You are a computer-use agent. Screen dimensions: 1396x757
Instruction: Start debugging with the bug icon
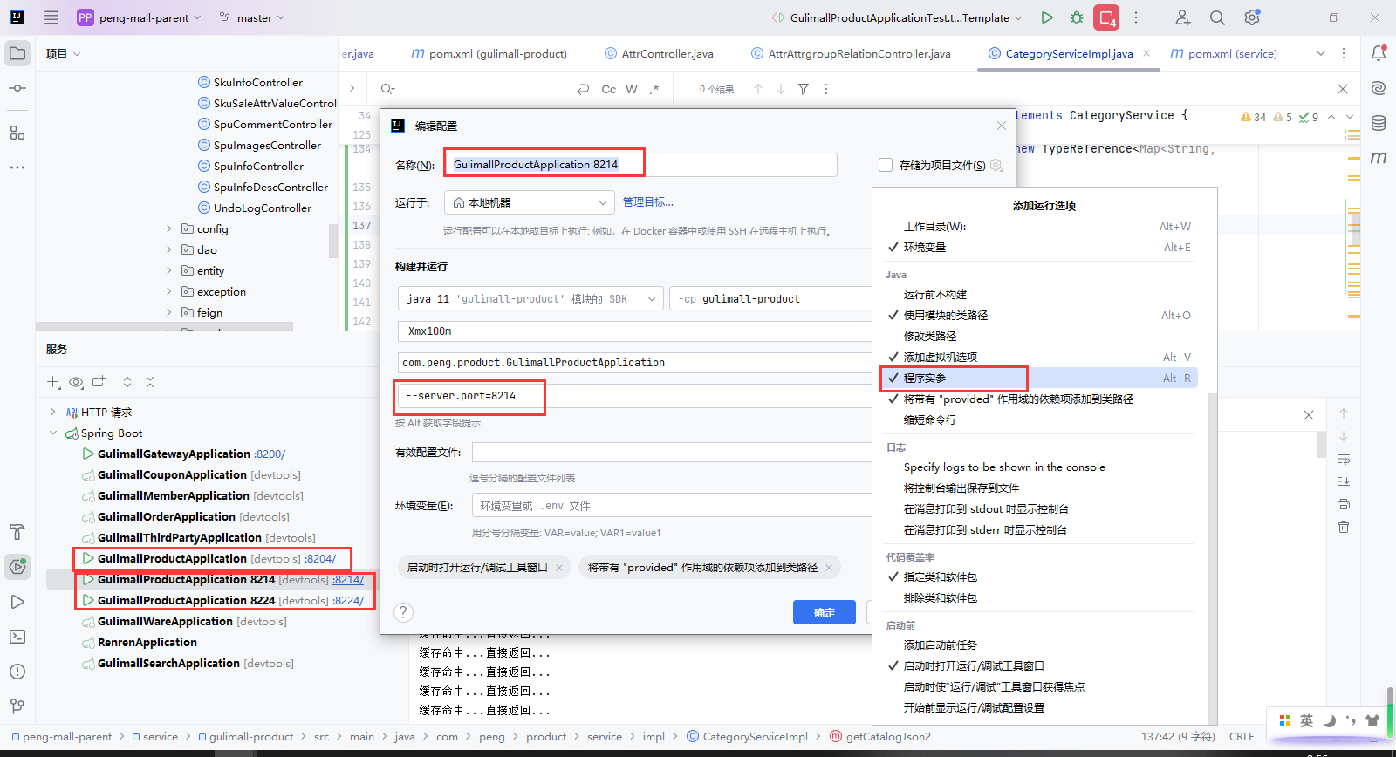coord(1077,17)
